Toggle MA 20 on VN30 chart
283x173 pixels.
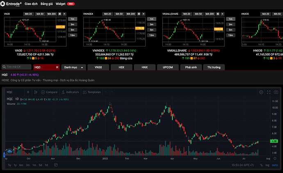coord(28,14)
